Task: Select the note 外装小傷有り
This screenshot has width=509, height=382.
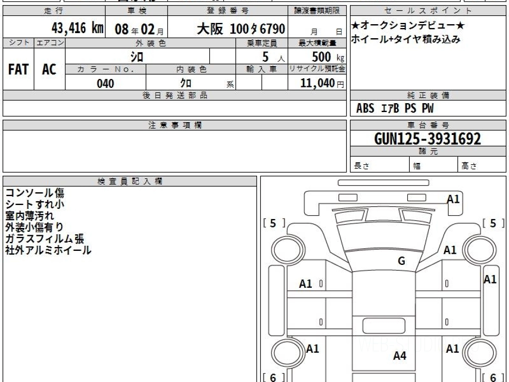Action: (x=35, y=228)
